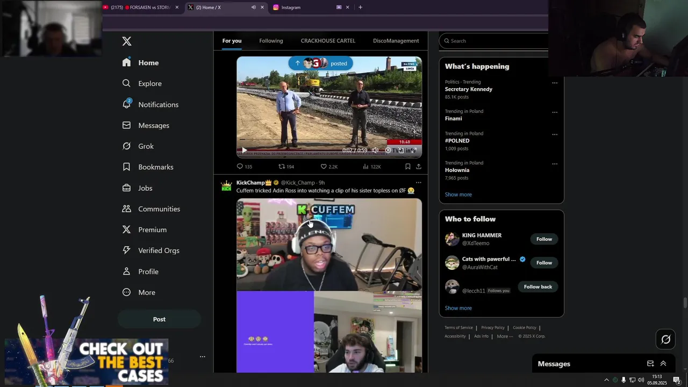
Task: Toggle video volume mute button
Action: click(375, 150)
